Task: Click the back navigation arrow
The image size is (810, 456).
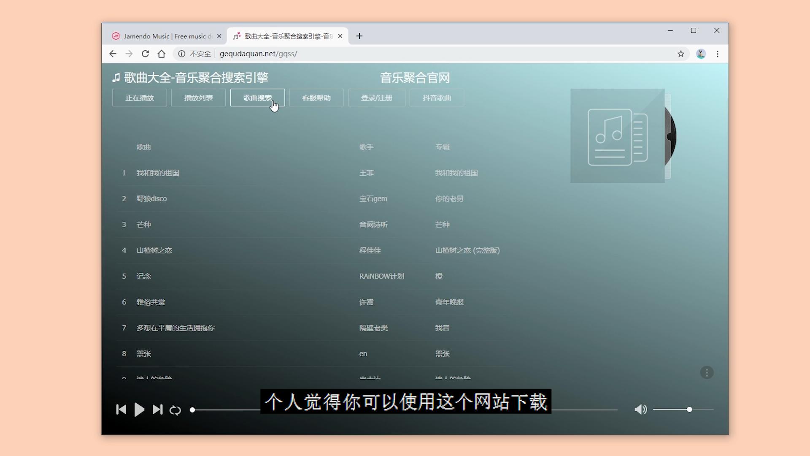Action: pos(112,54)
